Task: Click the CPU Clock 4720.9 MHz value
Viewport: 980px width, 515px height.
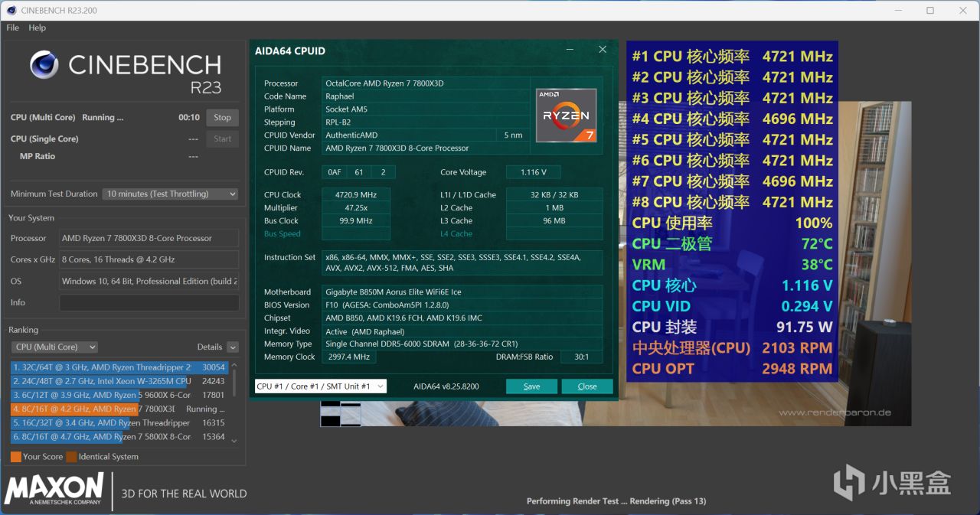Action: [x=356, y=194]
